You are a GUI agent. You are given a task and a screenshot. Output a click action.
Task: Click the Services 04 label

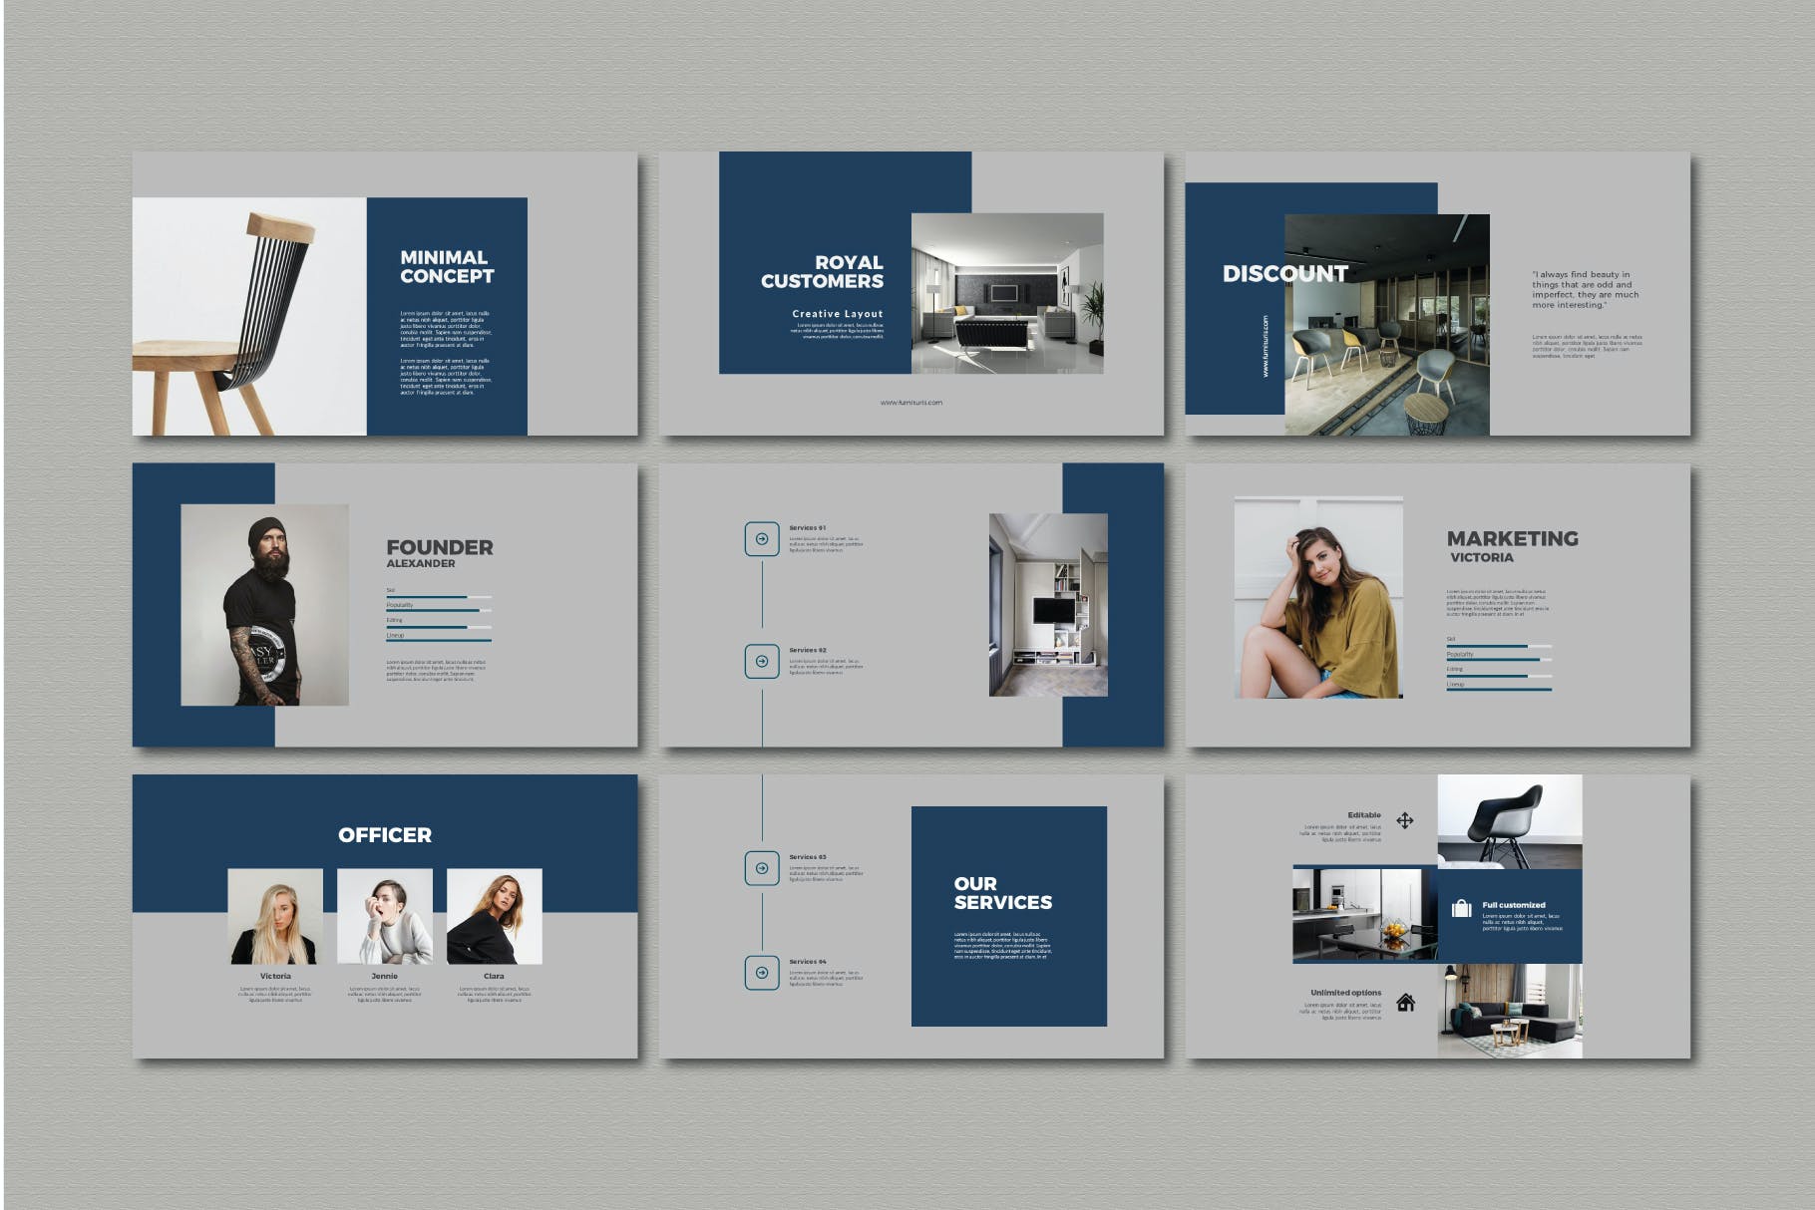[x=808, y=962]
